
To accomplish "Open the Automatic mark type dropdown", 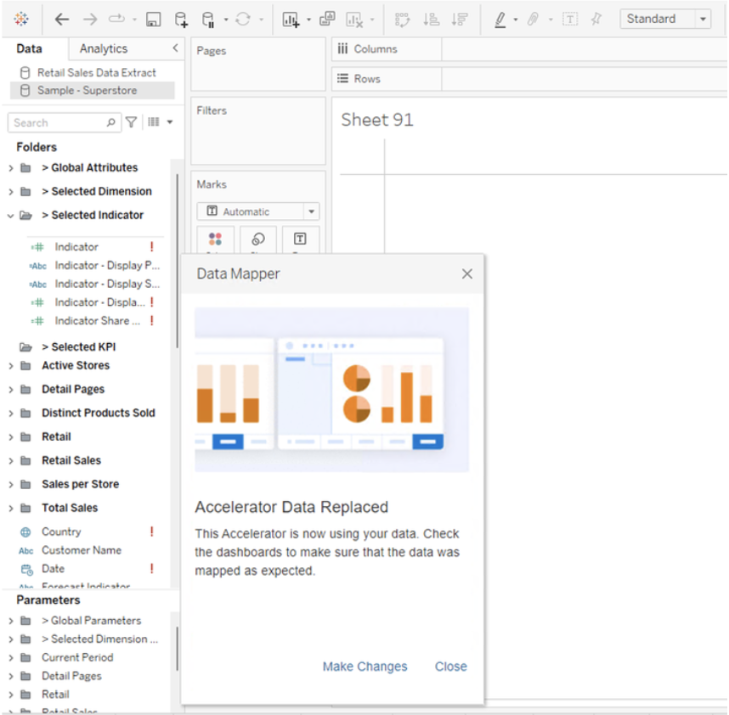I will click(x=258, y=211).
